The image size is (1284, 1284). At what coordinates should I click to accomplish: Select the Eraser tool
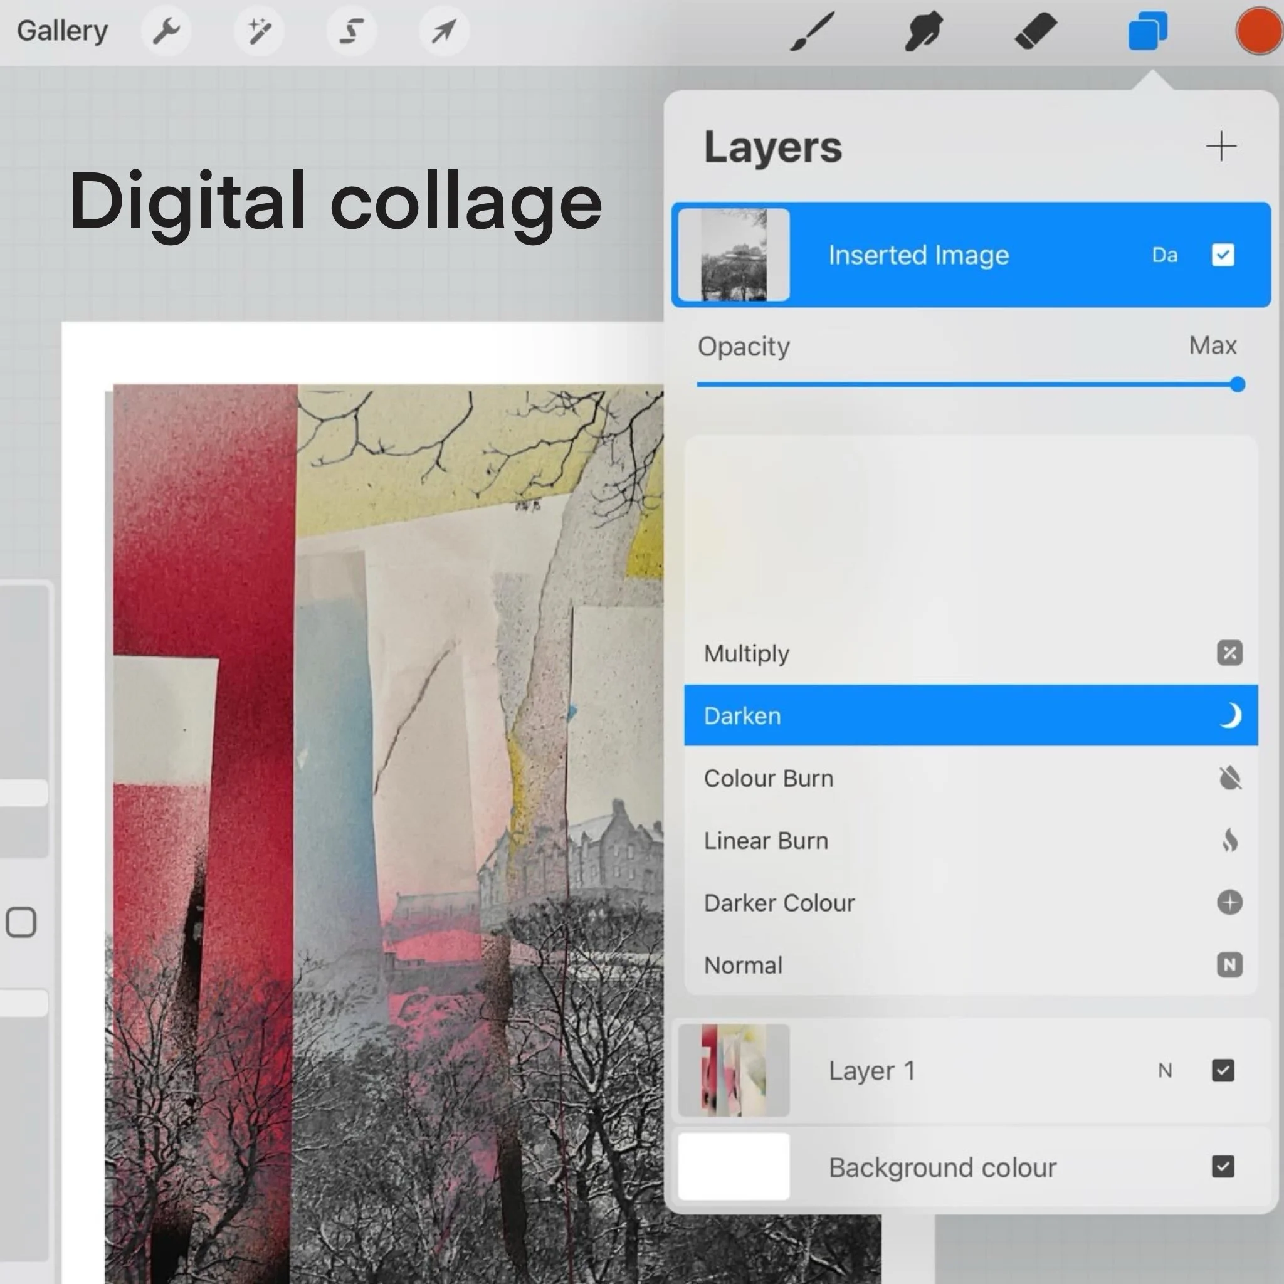click(x=1036, y=31)
